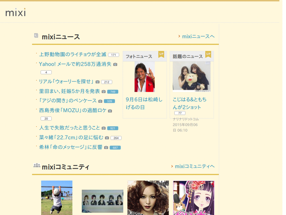
Task: Click the UP ribbon on 話題のニュース
Action: click(x=208, y=54)
